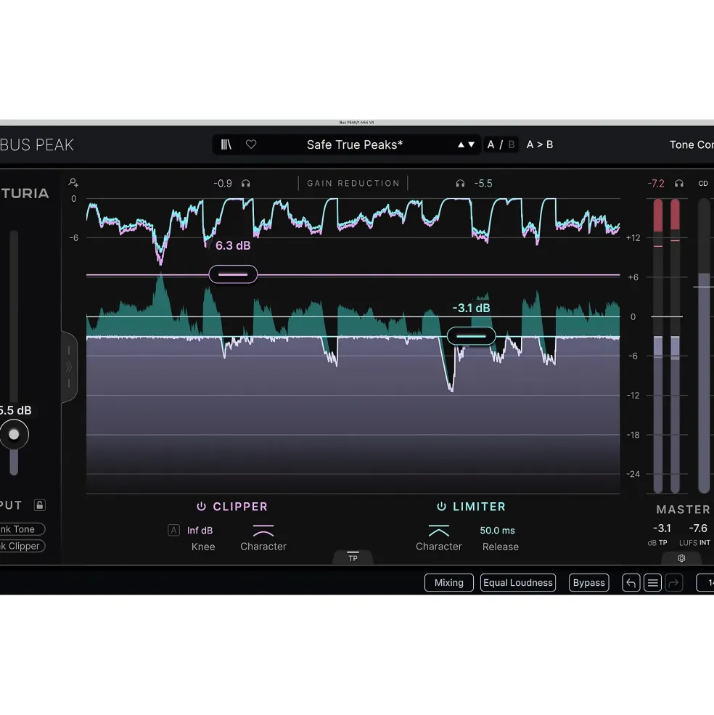The width and height of the screenshot is (714, 715).
Task: Click the 50.0 ms release value
Action: pyautogui.click(x=498, y=531)
